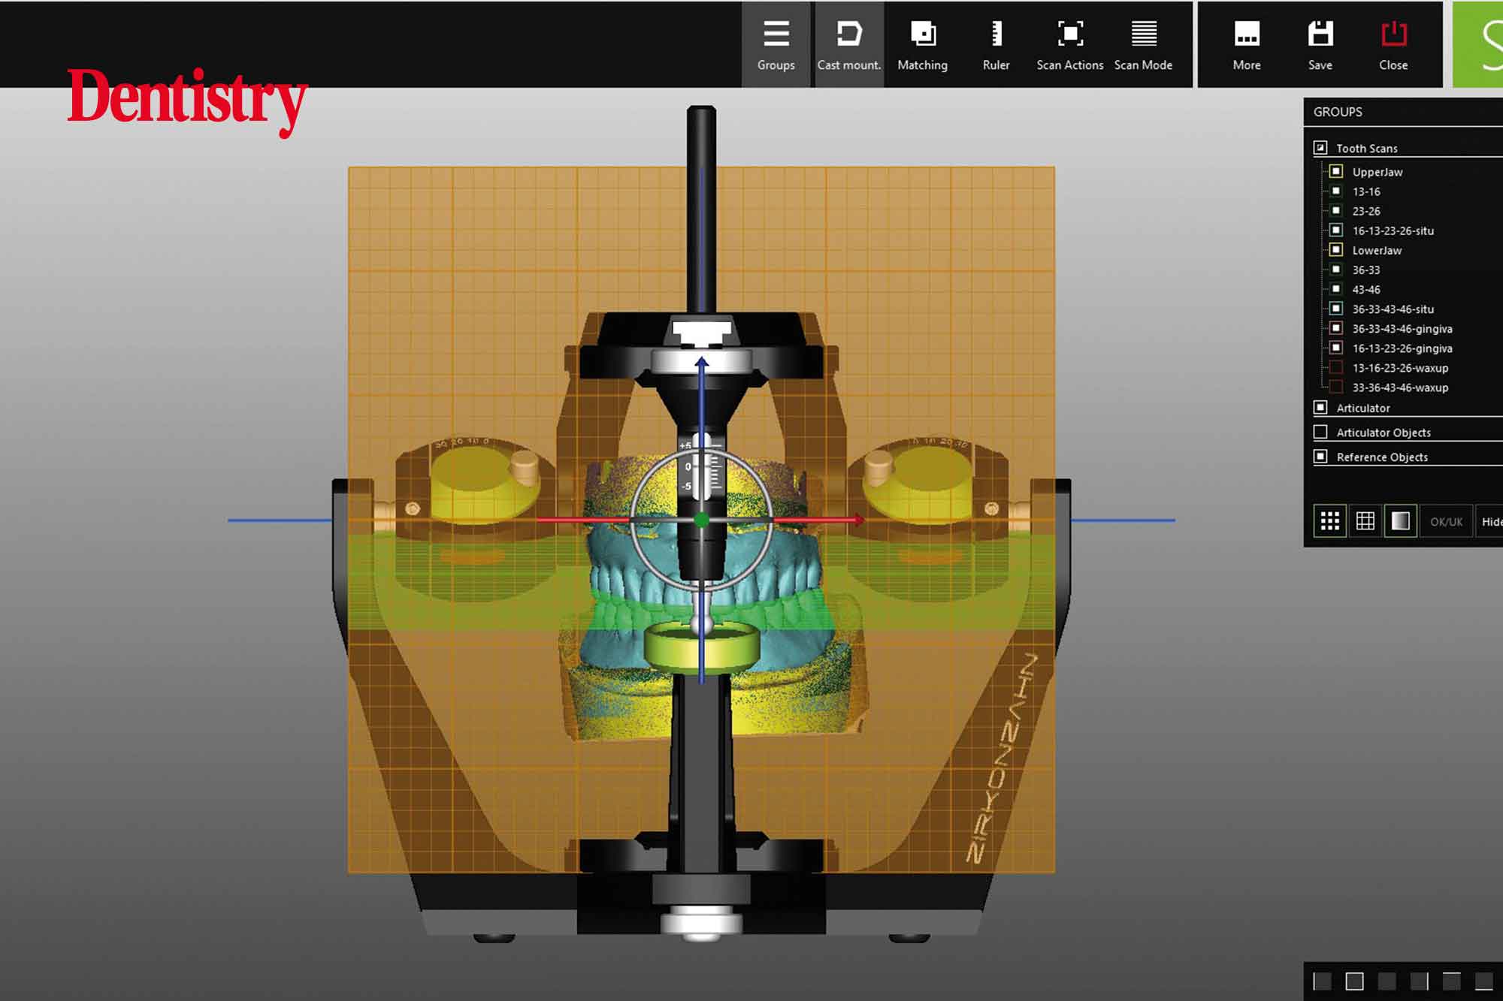Select the 'Articulator Objects' group label
1503x1001 pixels.
pyautogui.click(x=1383, y=433)
